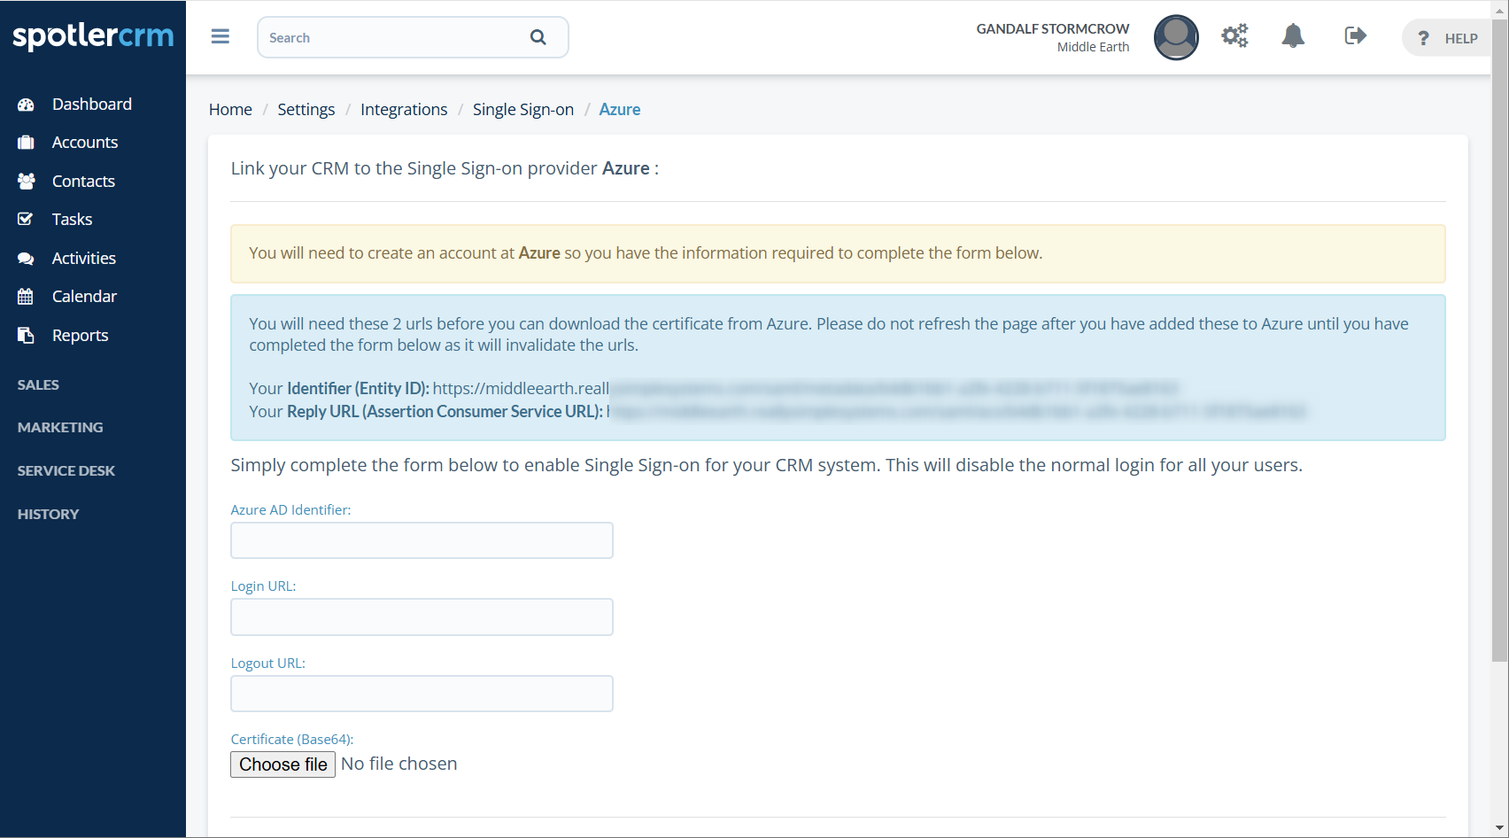Click the Calendar grid icon
Viewport: 1509px width, 838px height.
(x=26, y=297)
